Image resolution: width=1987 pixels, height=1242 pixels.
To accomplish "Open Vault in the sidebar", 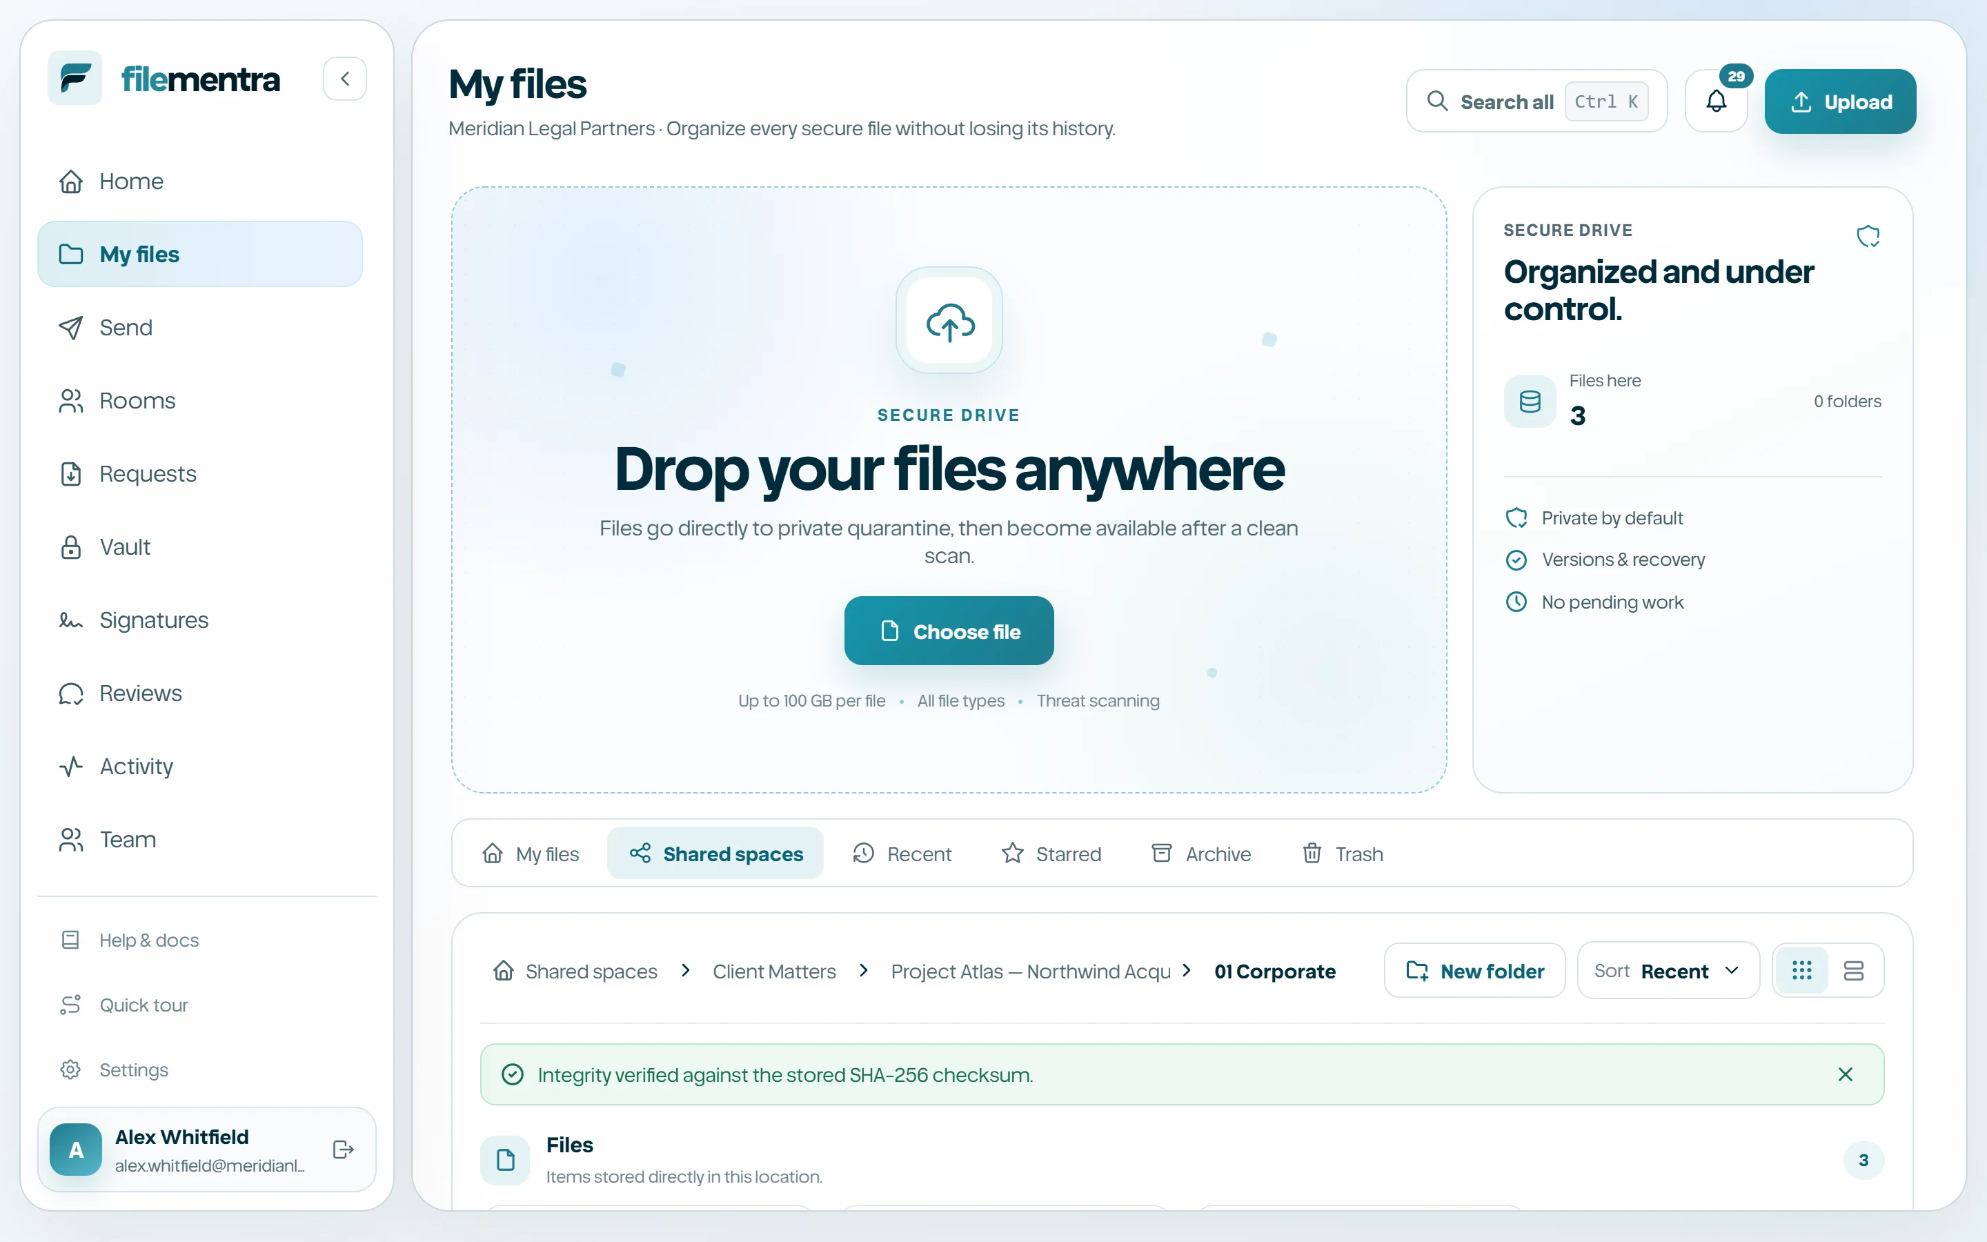I will click(199, 546).
